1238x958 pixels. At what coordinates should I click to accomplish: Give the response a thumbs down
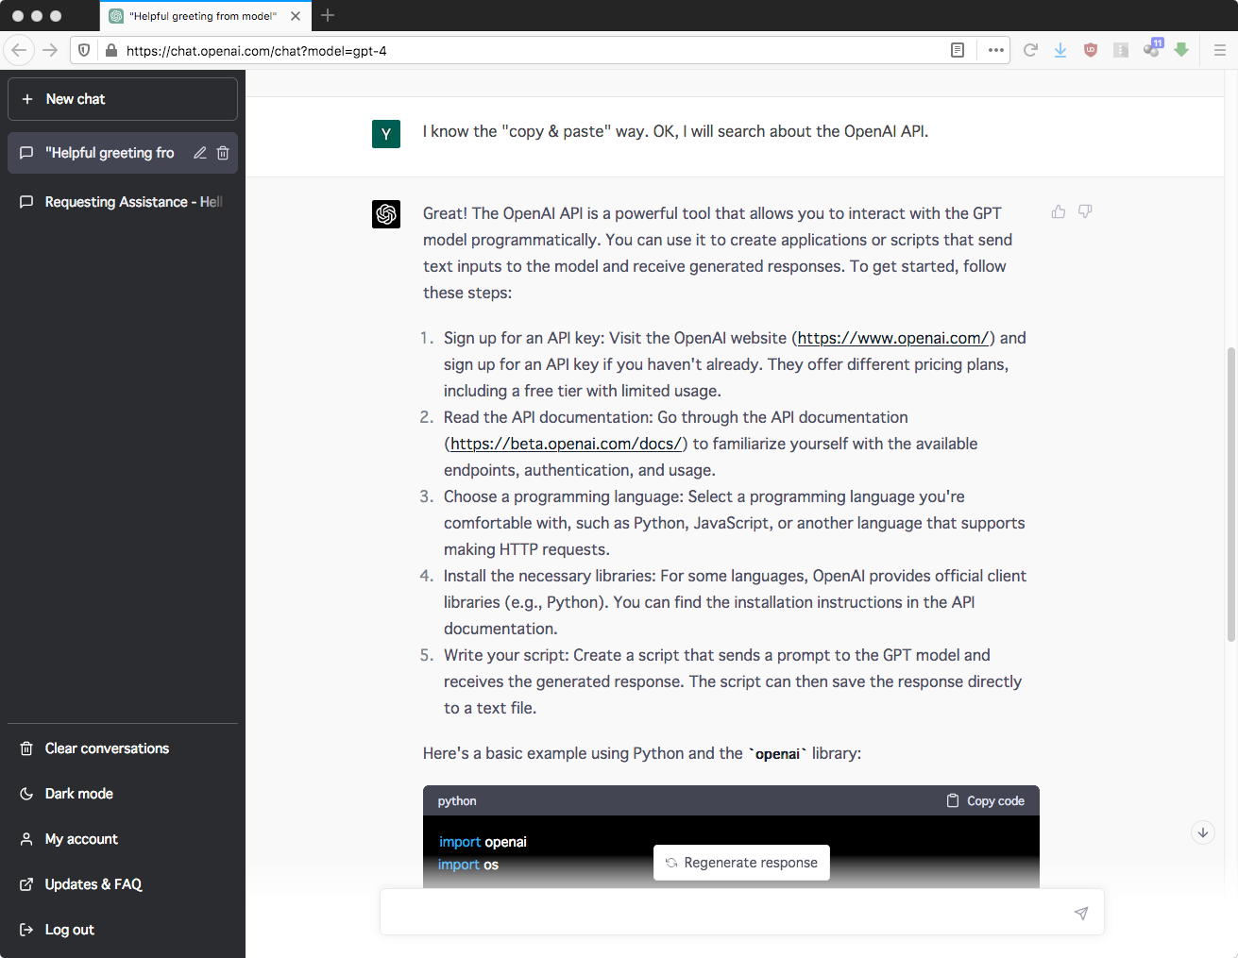[x=1085, y=211]
